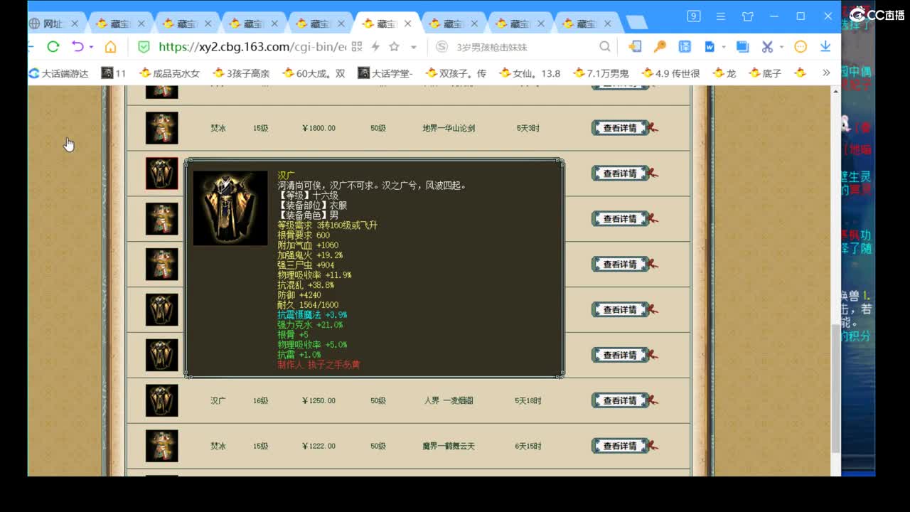Click the yellow smiley message icon
This screenshot has width=910, height=512.
click(x=801, y=47)
